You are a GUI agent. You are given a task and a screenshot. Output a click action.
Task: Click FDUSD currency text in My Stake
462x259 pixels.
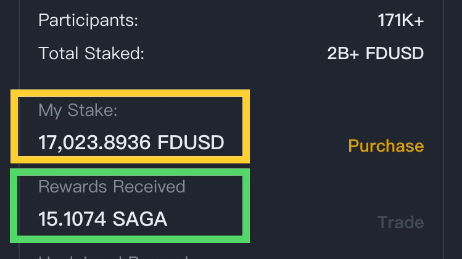click(x=191, y=143)
